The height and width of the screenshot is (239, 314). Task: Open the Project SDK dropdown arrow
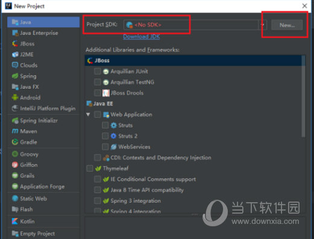click(262, 25)
